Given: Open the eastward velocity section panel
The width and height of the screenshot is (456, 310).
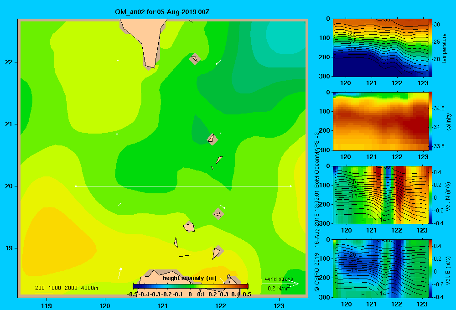Looking at the screenshot, I should [x=381, y=269].
